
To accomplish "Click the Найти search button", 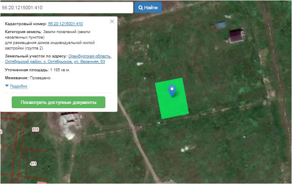I will point(148,8).
